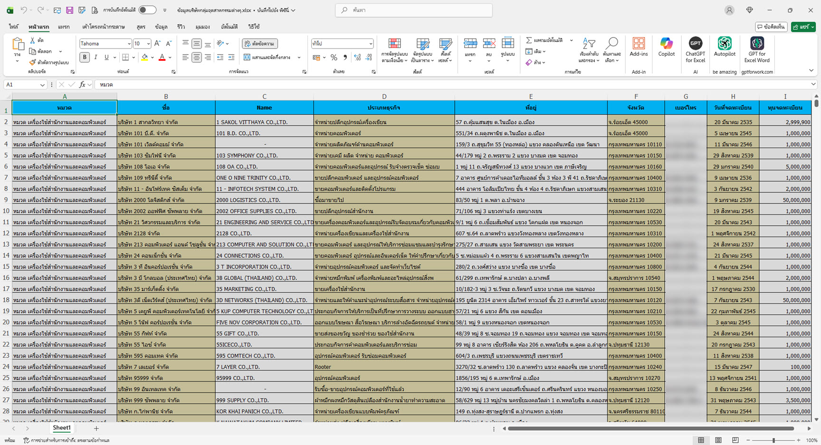
Task: Click the insert function fx icon
Action: (82, 85)
